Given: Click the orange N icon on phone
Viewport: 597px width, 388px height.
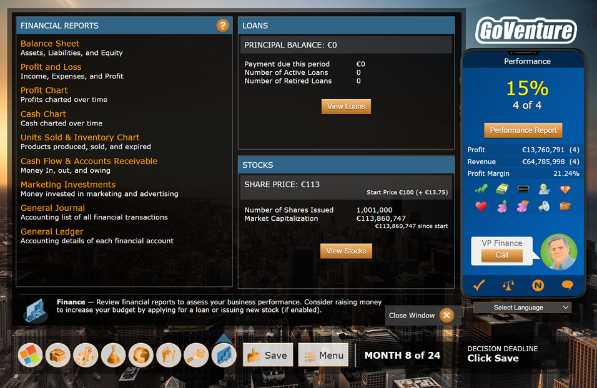Looking at the screenshot, I should [538, 285].
